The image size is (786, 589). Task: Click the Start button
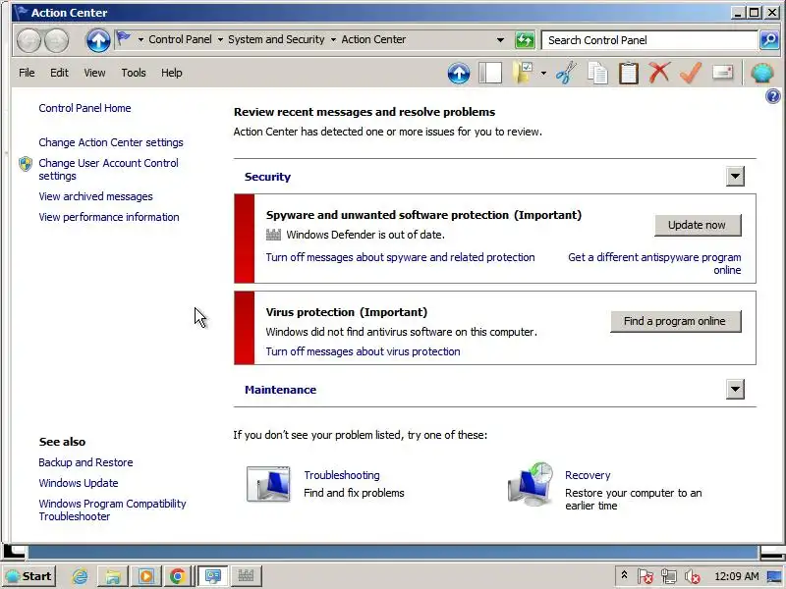click(x=29, y=576)
